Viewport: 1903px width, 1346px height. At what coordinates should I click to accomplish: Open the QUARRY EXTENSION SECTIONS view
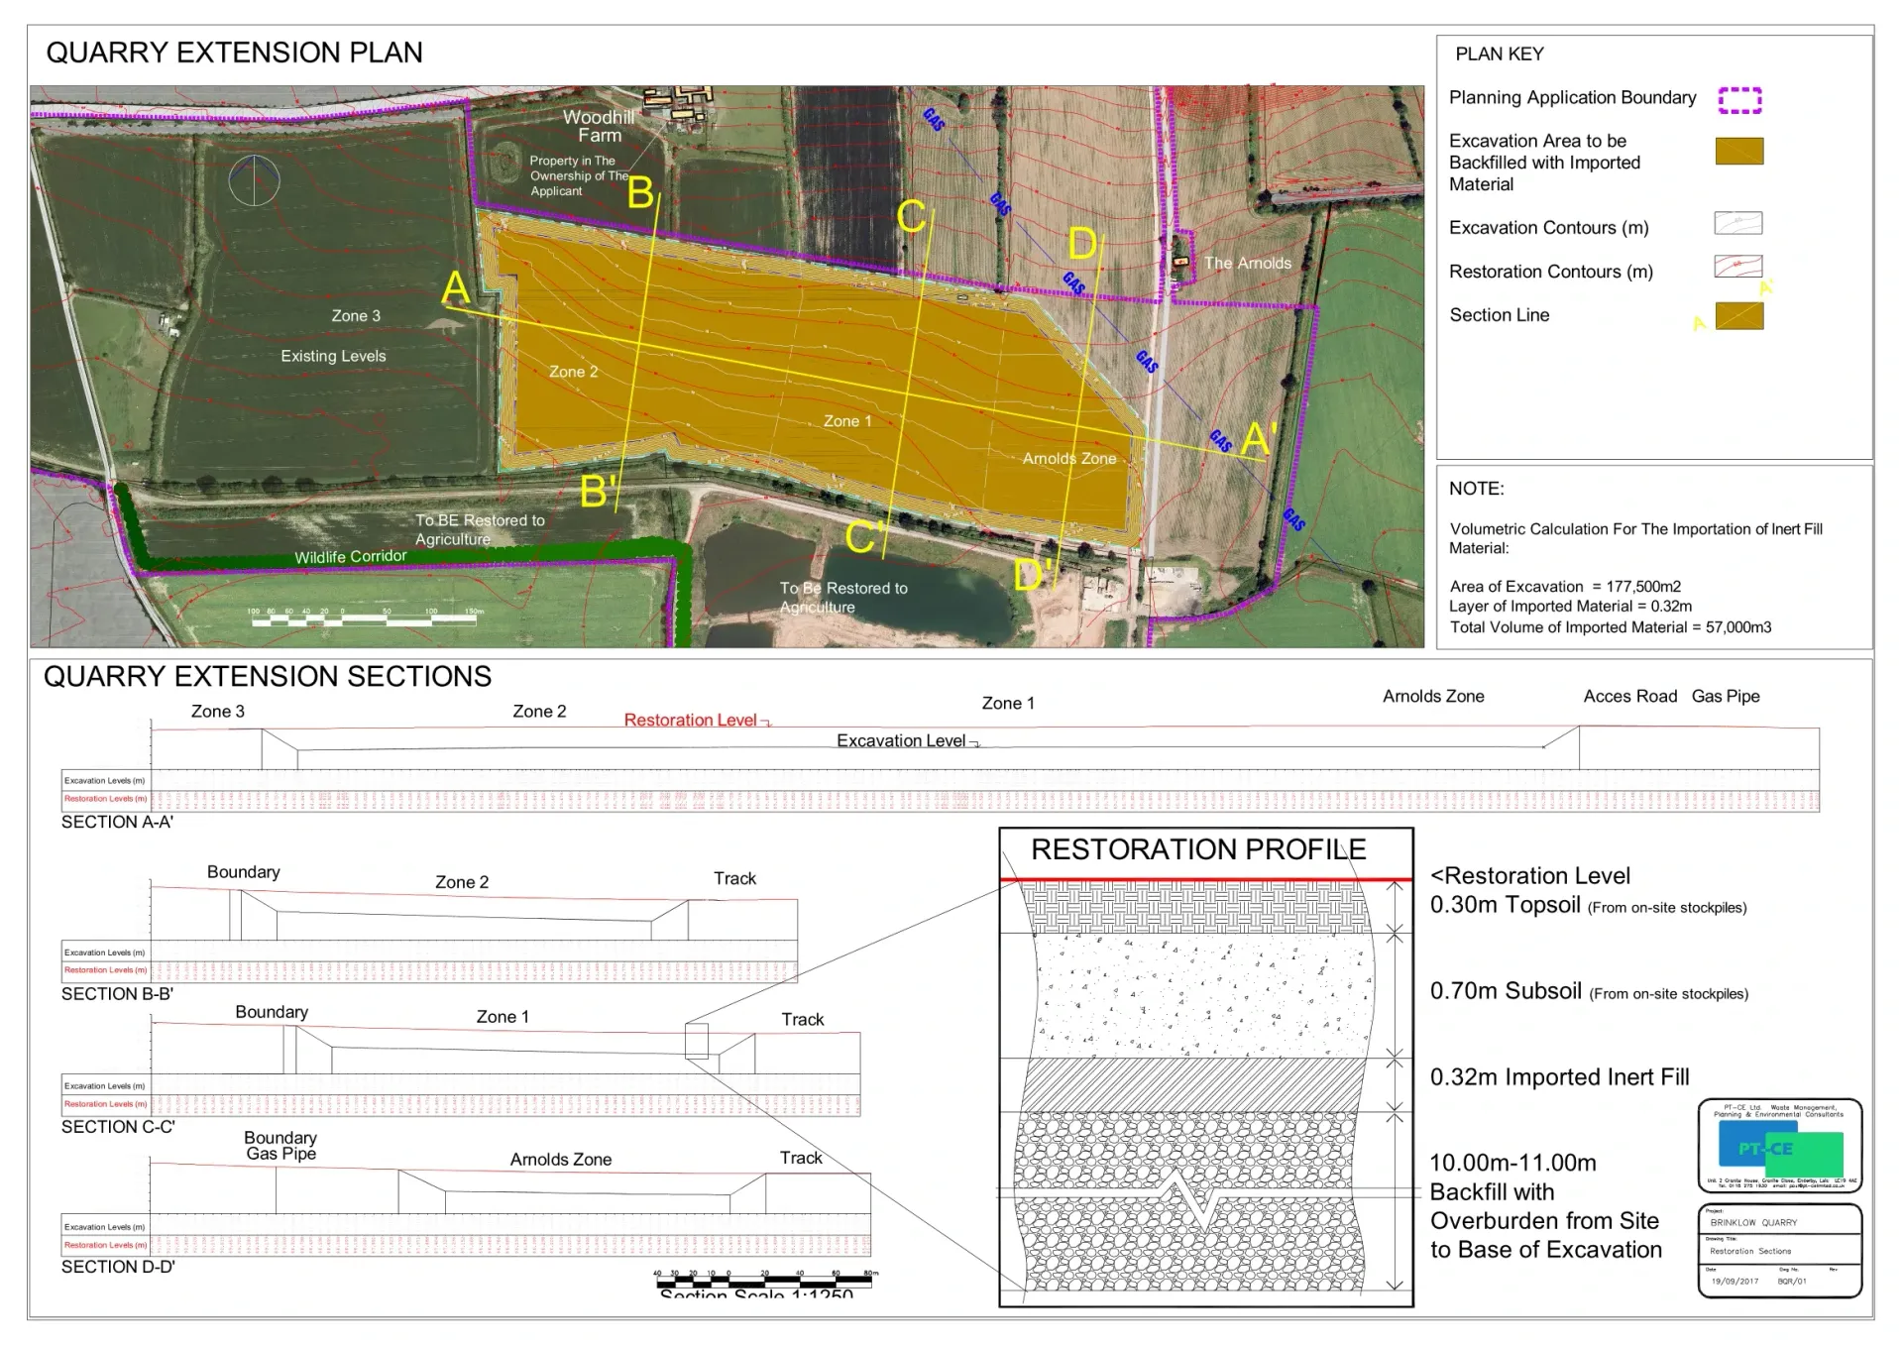click(268, 676)
